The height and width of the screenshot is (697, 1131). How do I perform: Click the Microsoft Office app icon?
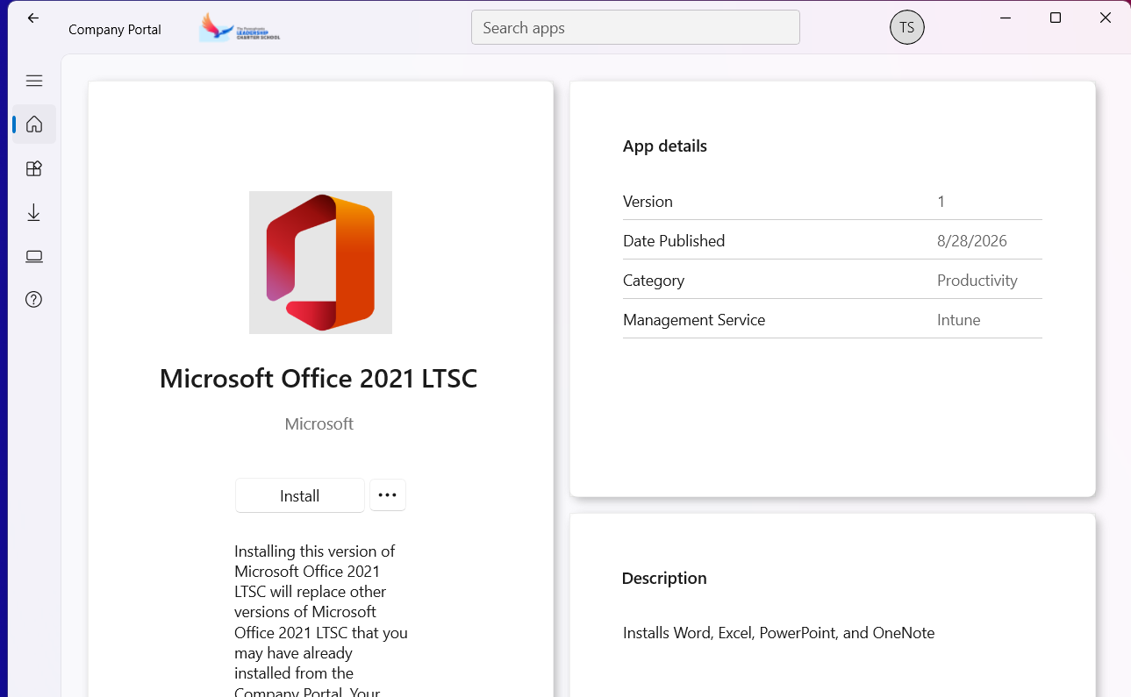click(320, 262)
